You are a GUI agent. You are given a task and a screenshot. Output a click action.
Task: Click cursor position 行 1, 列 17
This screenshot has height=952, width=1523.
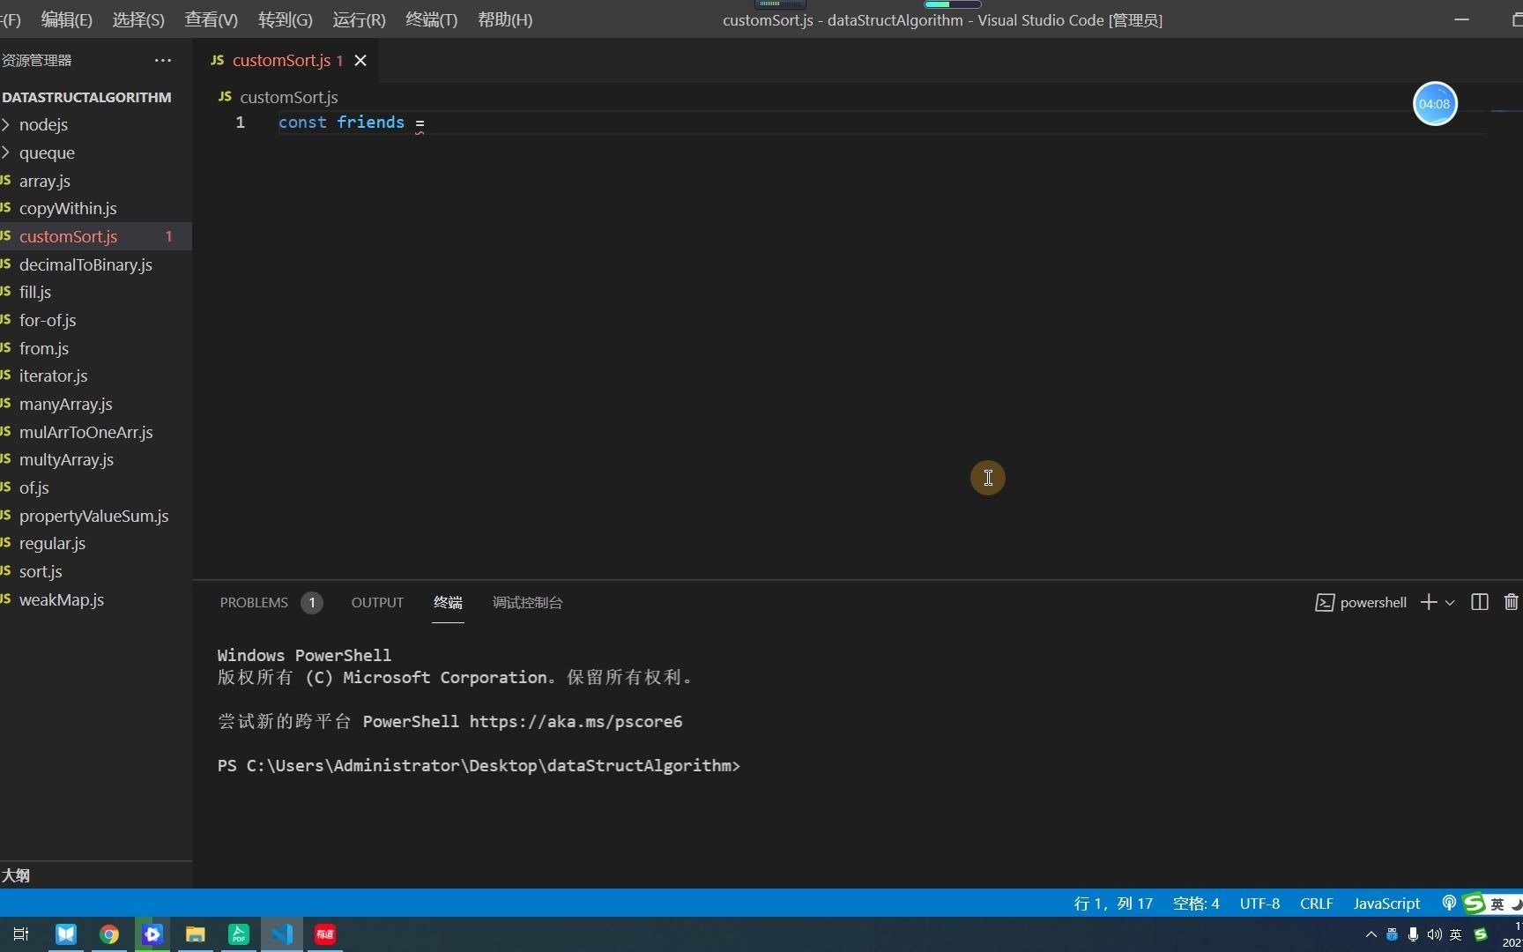coord(1113,903)
